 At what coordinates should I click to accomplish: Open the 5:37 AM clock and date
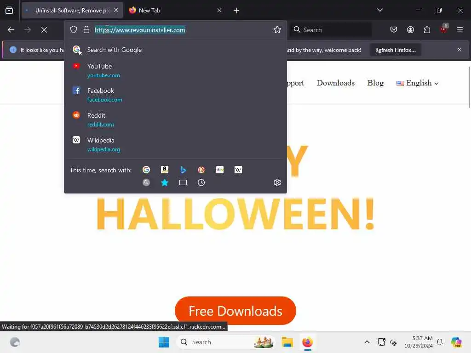point(419,342)
